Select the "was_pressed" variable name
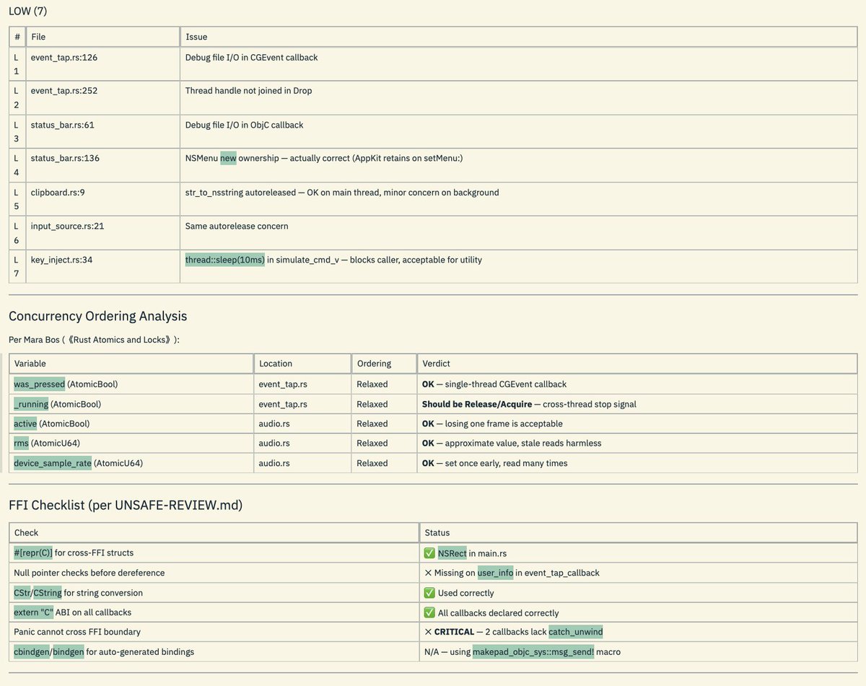This screenshot has width=866, height=686. tap(40, 384)
